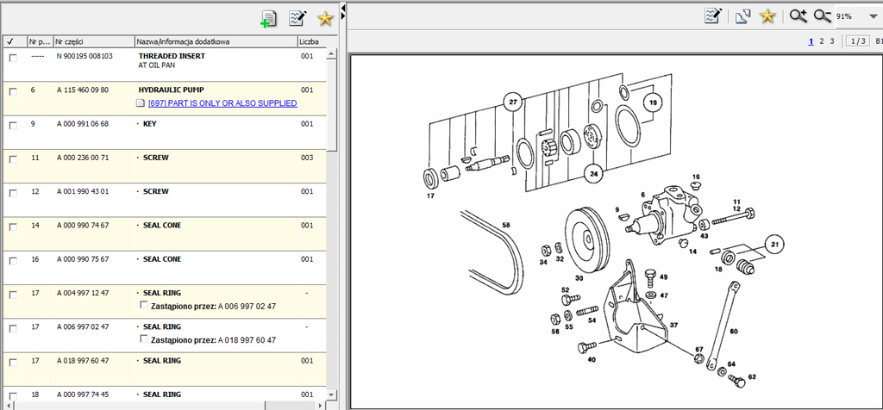Check the box for part A 000 991 06 68 KEY

pos(13,125)
